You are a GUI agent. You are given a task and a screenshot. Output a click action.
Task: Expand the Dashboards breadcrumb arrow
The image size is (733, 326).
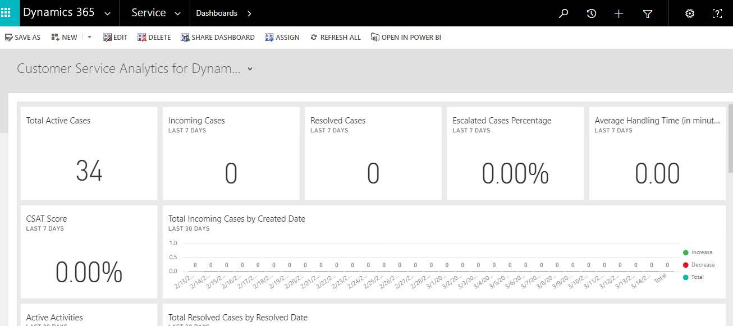tap(249, 13)
